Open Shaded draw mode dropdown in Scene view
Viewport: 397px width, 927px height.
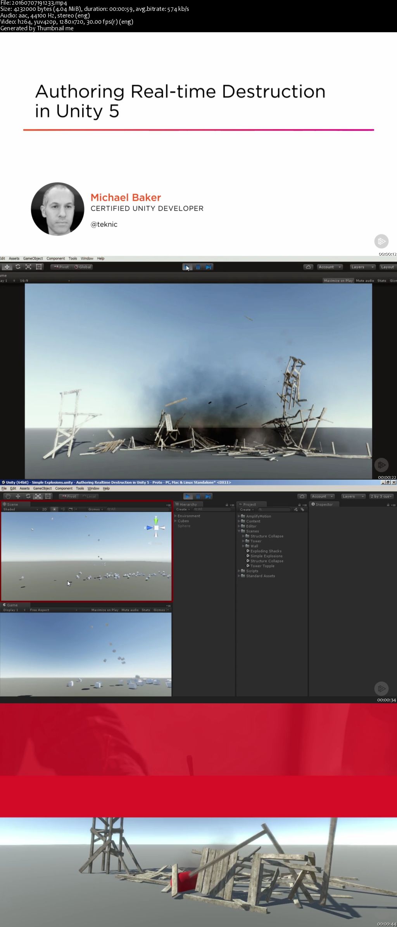[21, 509]
